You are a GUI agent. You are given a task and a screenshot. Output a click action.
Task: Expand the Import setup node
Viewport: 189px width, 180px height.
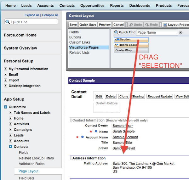[5, 80]
